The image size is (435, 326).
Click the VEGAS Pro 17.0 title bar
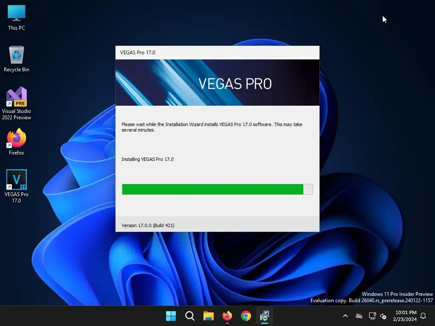217,53
